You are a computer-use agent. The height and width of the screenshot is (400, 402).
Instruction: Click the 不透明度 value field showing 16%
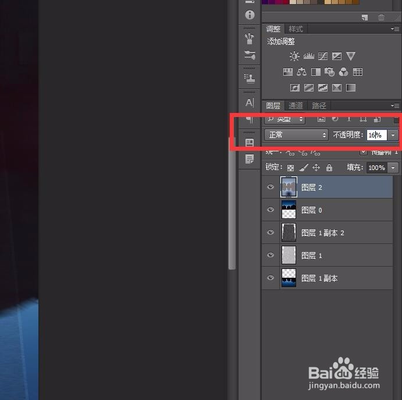click(376, 134)
